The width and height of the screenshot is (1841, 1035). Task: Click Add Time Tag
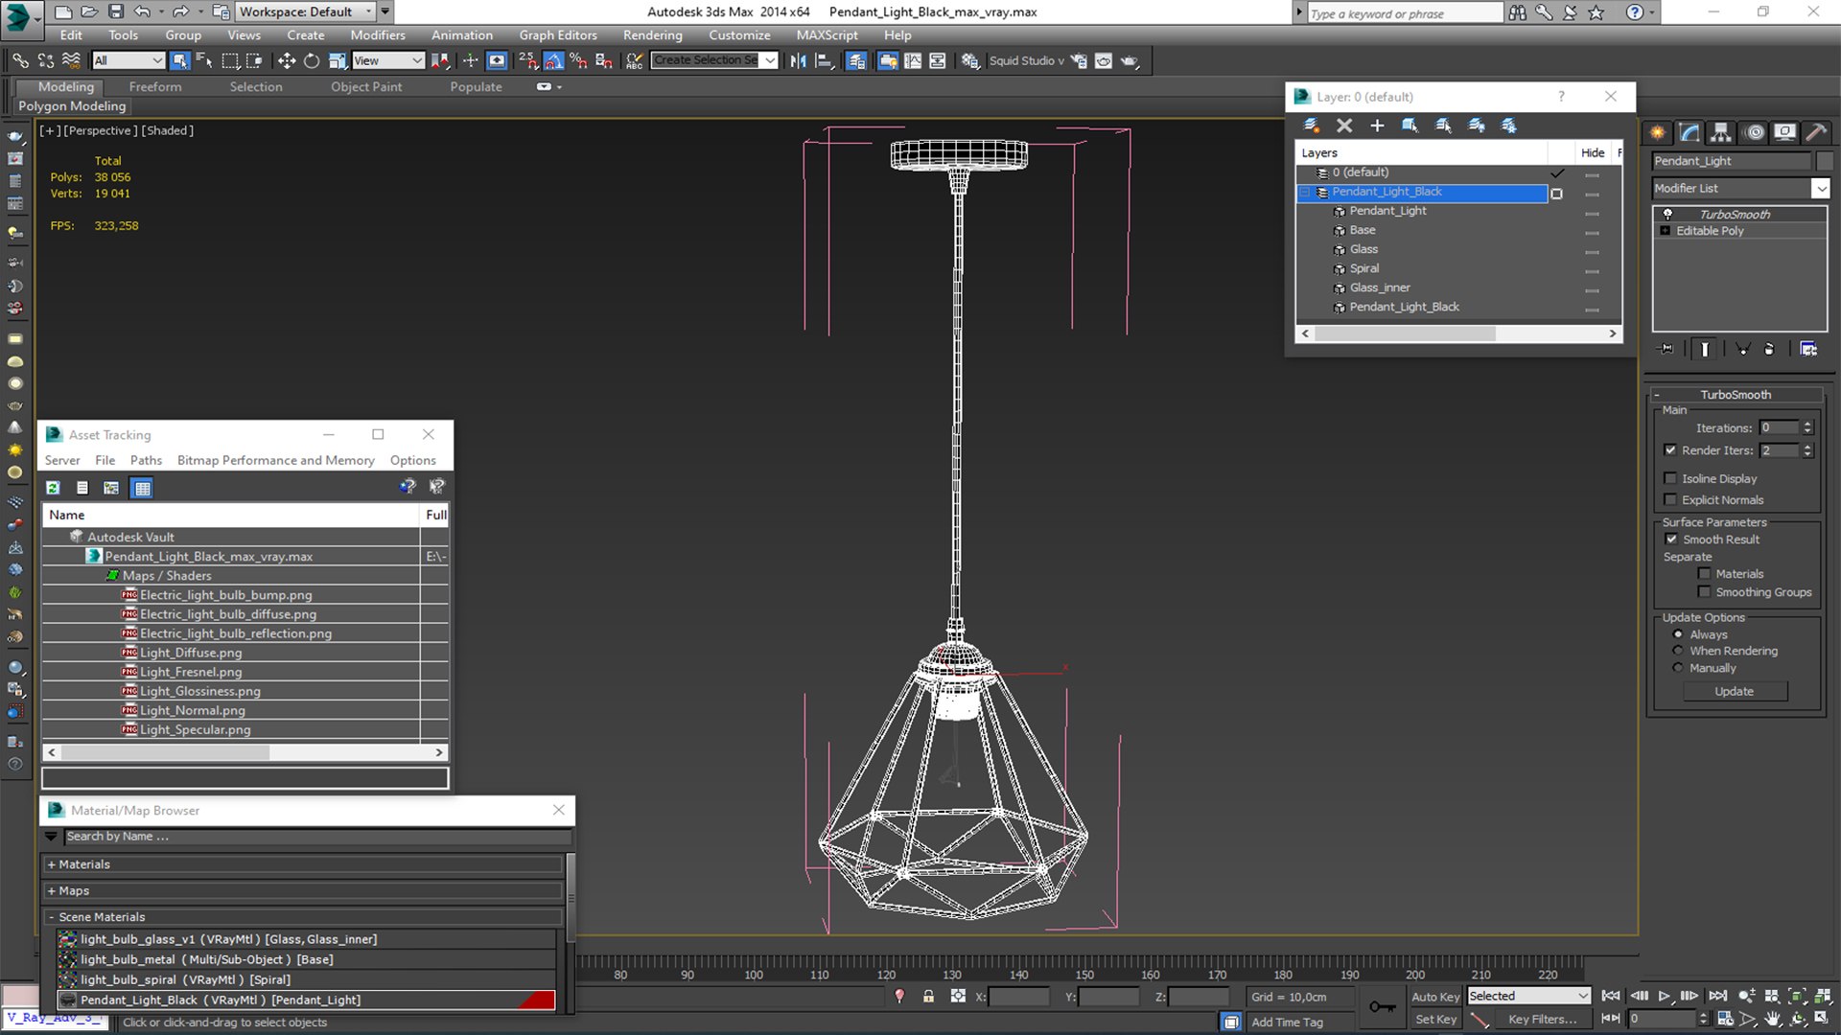(x=1287, y=1023)
